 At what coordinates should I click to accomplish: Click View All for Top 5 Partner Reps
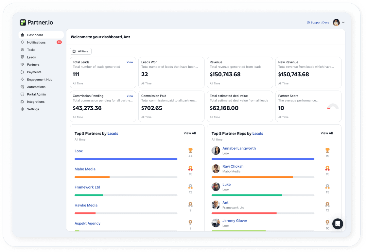[326, 133]
